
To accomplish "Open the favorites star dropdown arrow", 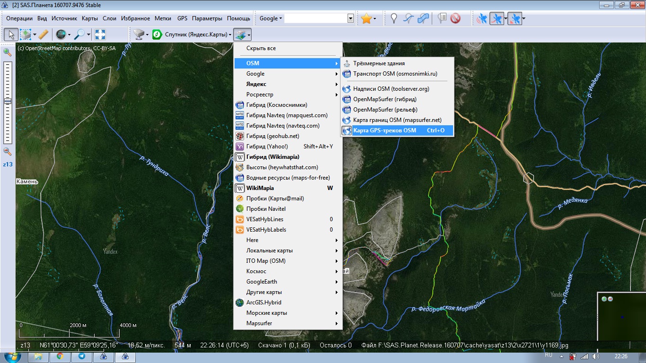I will 375,19.
